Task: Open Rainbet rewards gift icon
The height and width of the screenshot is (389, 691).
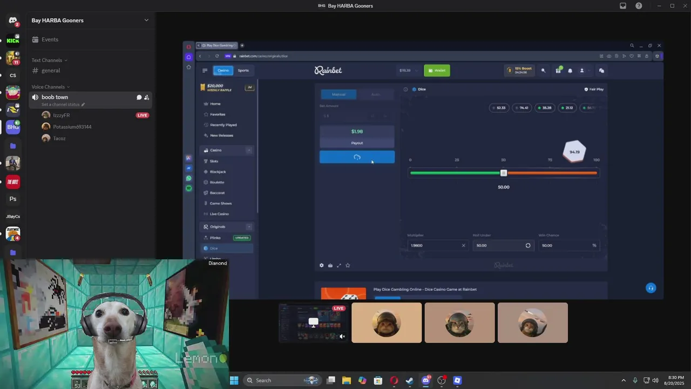Action: coord(558,70)
